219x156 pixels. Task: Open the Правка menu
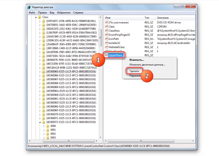click(x=42, y=13)
